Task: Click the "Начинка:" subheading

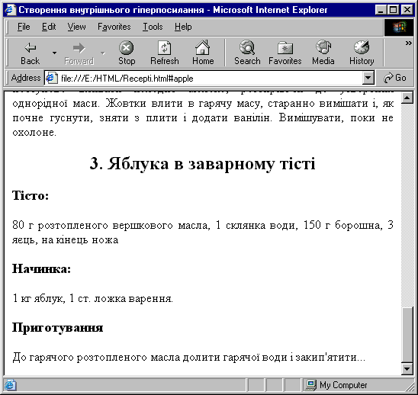Action: (x=42, y=268)
